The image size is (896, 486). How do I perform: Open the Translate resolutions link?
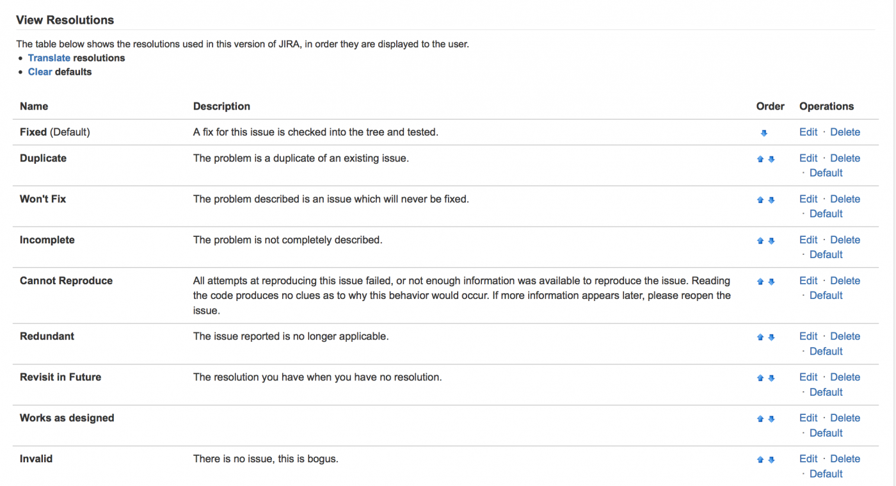pos(49,58)
